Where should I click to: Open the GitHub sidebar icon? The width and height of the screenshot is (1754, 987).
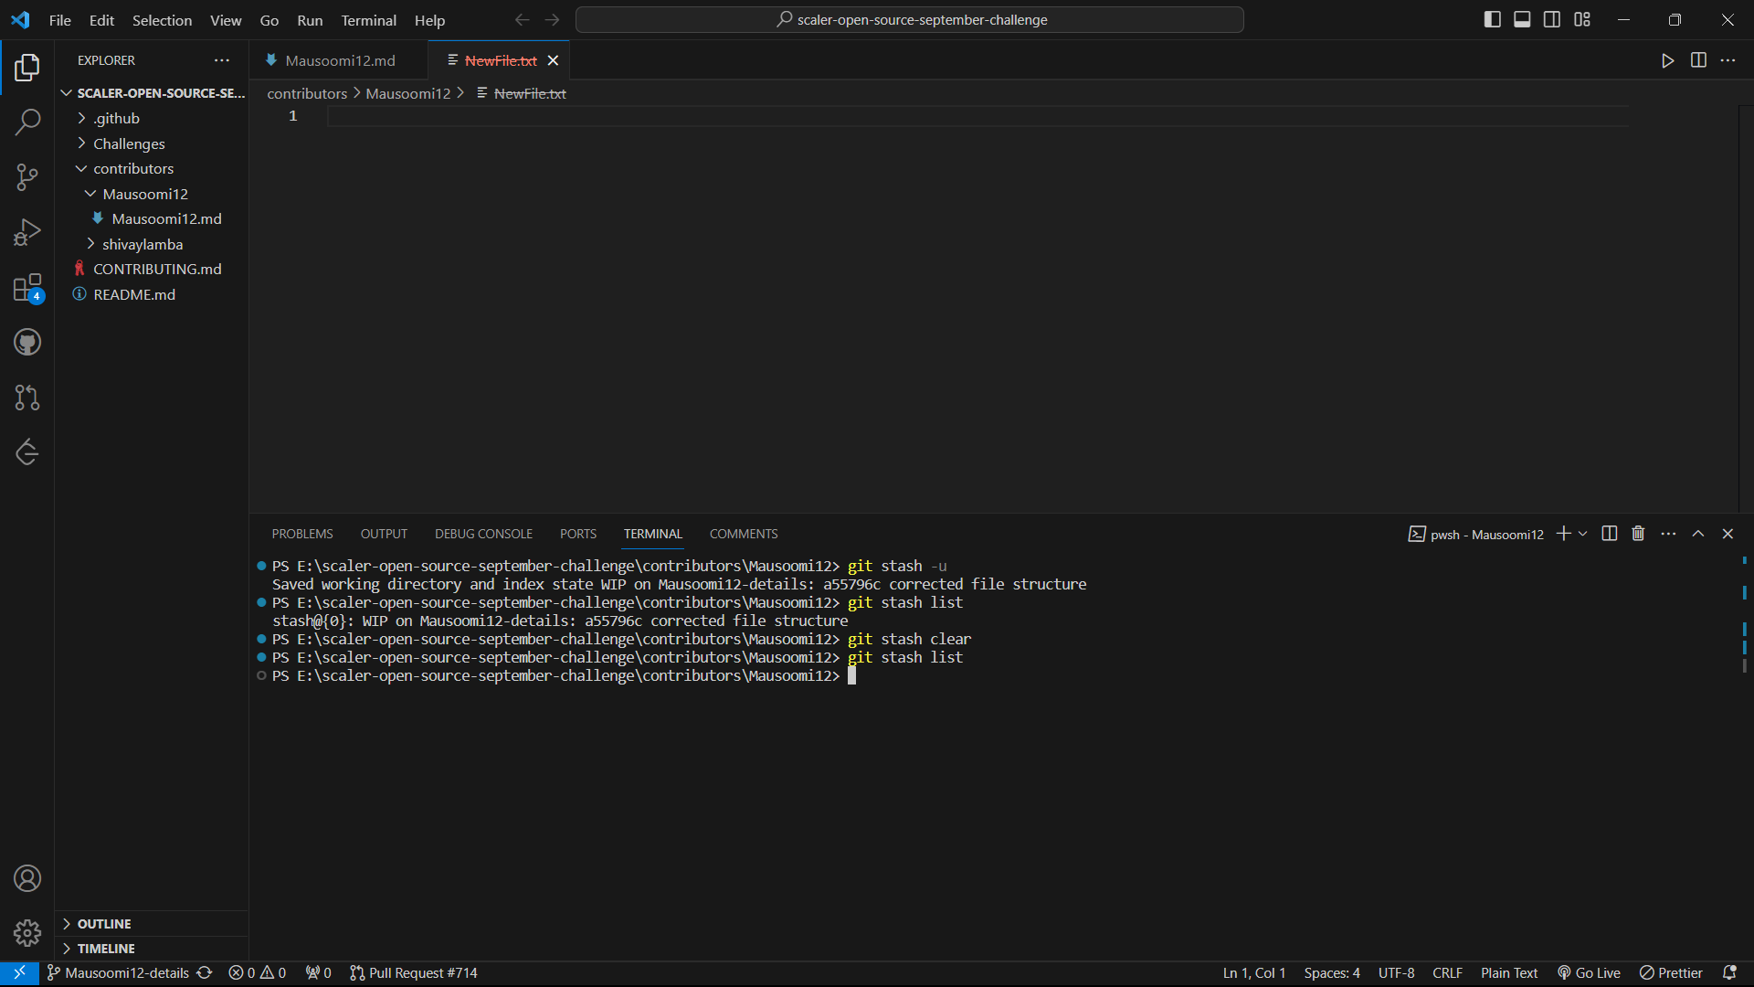(27, 342)
